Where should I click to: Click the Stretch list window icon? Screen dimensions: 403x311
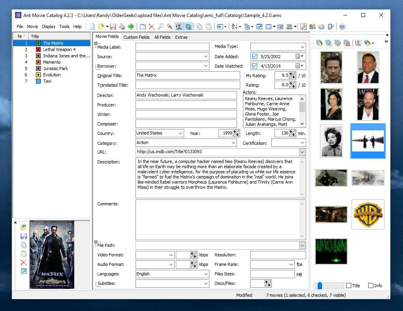(x=259, y=27)
